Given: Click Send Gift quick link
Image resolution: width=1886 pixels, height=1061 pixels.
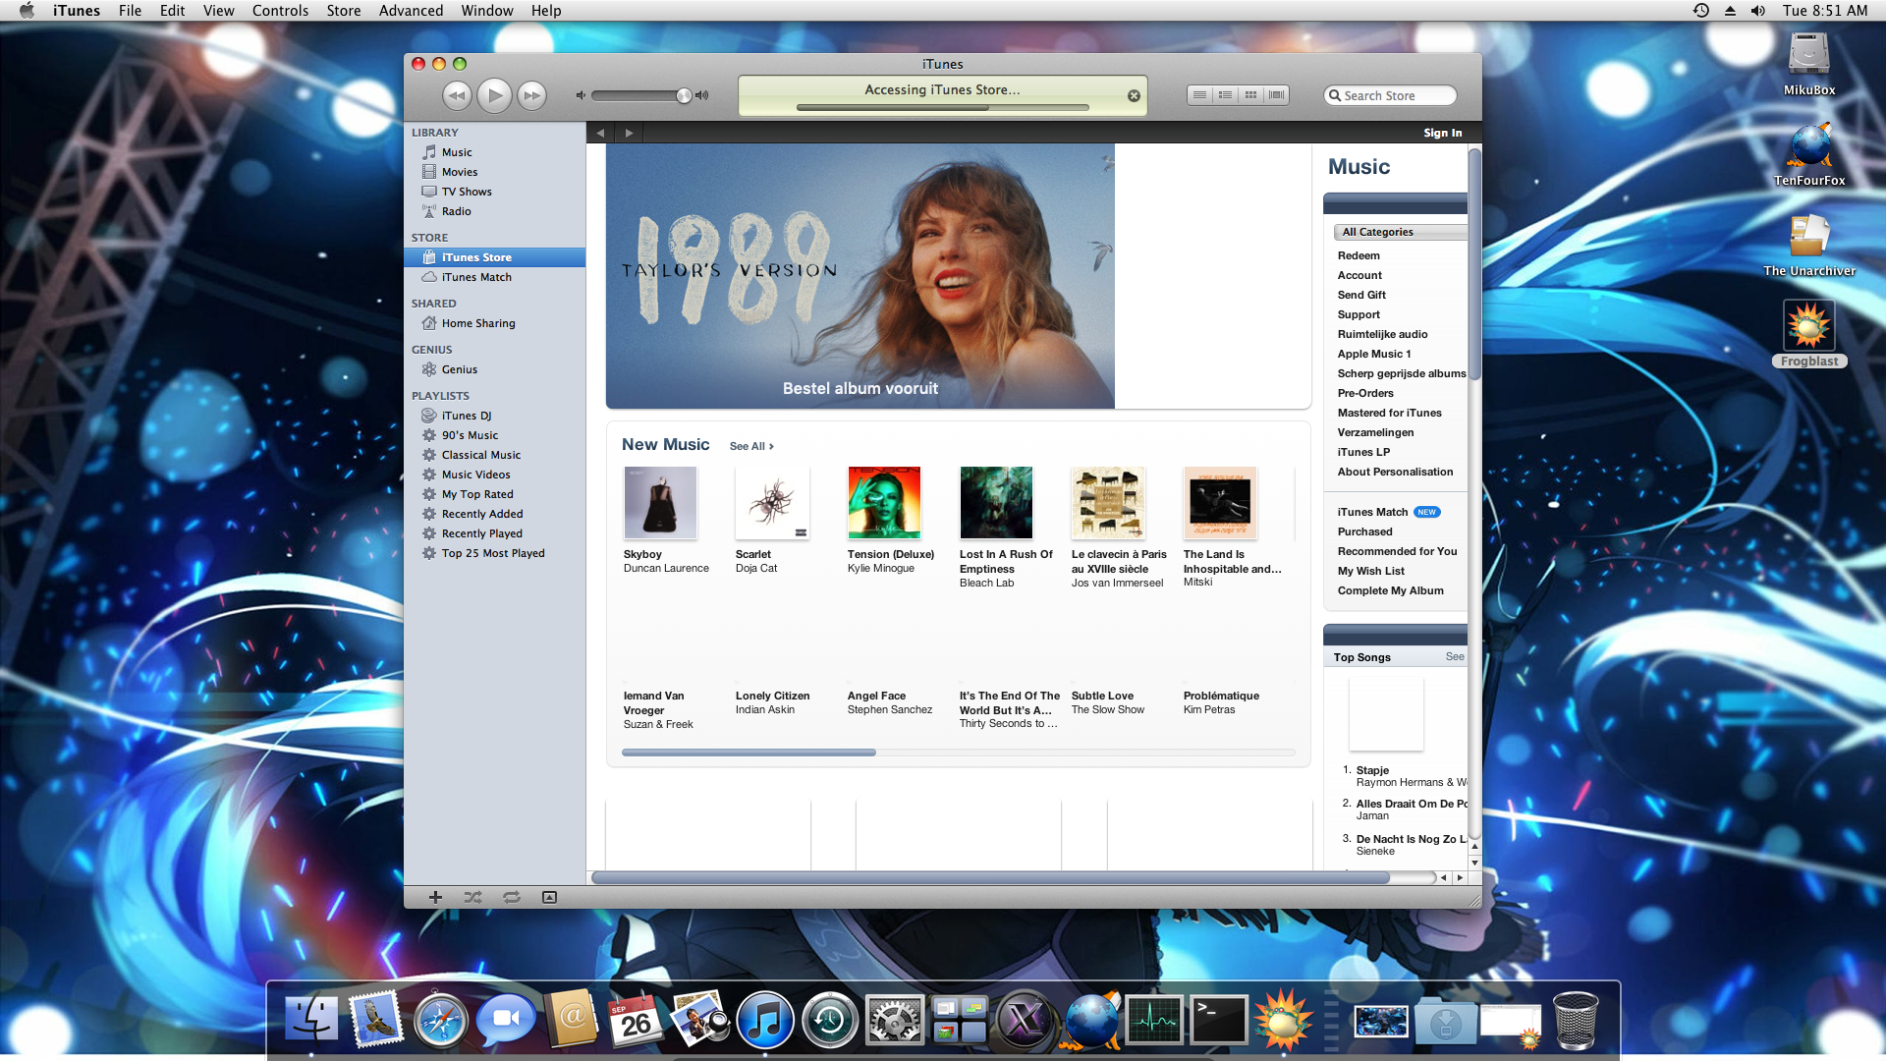Looking at the screenshot, I should point(1361,295).
